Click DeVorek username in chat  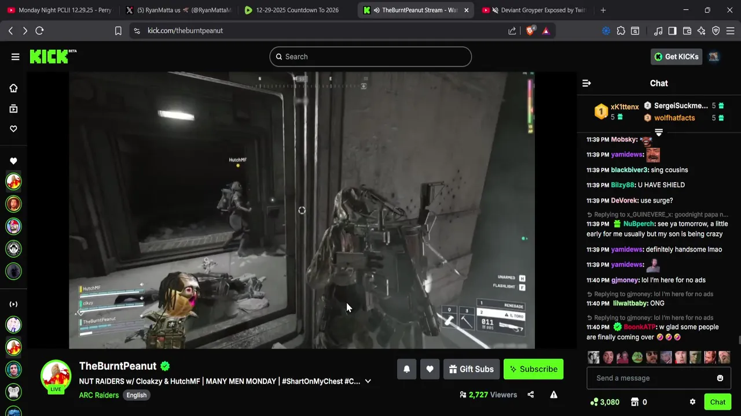(623, 200)
